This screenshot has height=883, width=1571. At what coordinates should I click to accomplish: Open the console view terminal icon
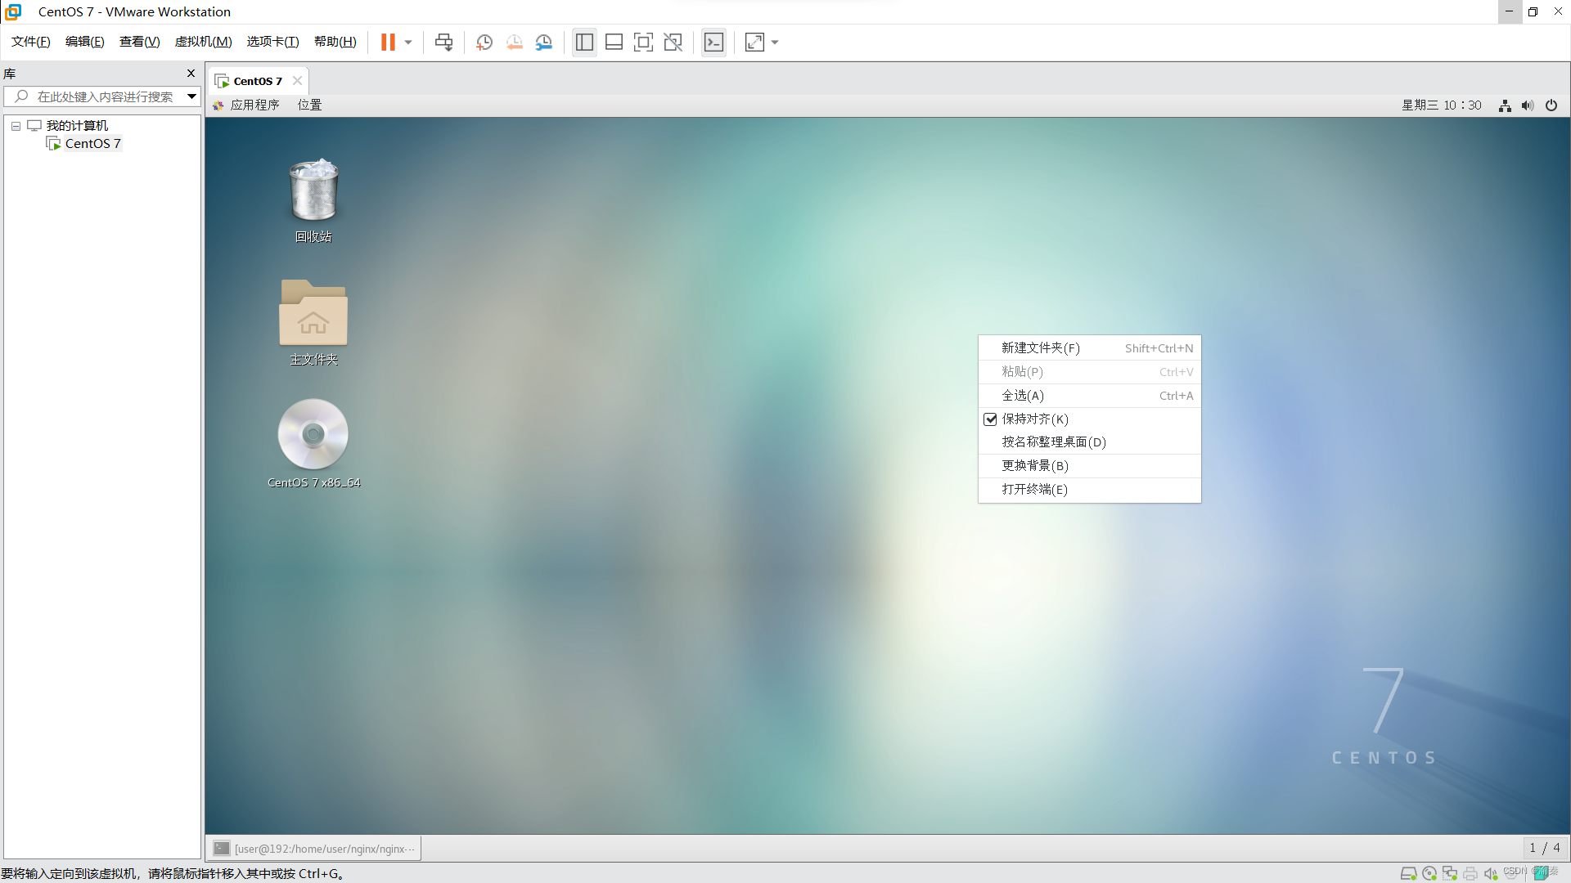(713, 43)
